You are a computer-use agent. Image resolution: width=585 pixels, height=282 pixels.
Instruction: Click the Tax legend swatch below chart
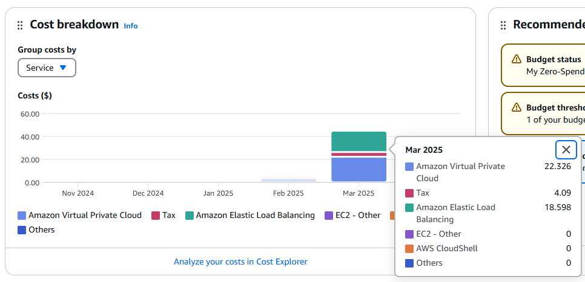point(156,216)
